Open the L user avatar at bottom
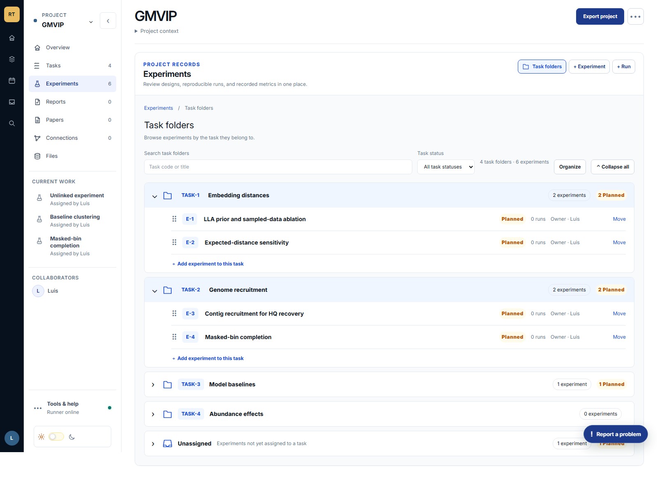657x492 pixels. click(12, 438)
